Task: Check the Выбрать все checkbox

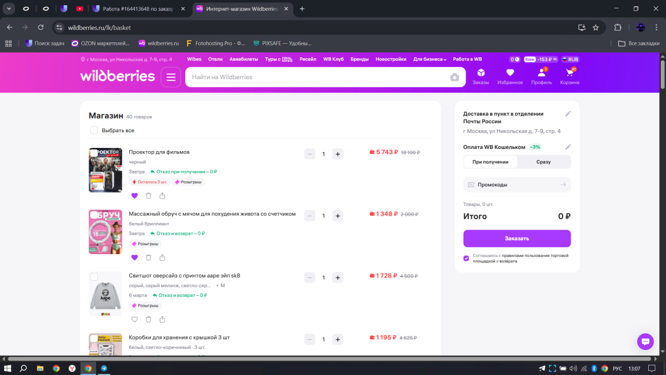Action: [94, 130]
